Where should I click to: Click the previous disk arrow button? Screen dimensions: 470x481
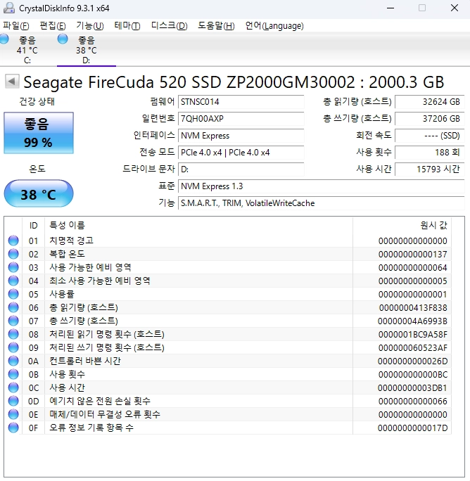coord(12,82)
